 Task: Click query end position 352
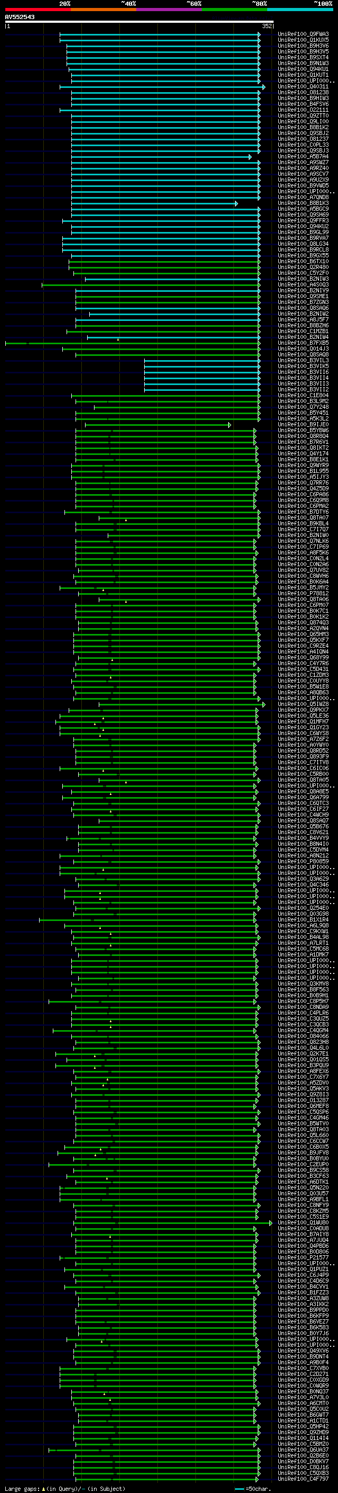point(266,26)
